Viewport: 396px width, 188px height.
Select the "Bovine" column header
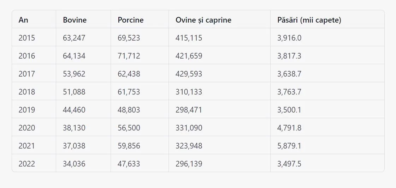coord(75,20)
